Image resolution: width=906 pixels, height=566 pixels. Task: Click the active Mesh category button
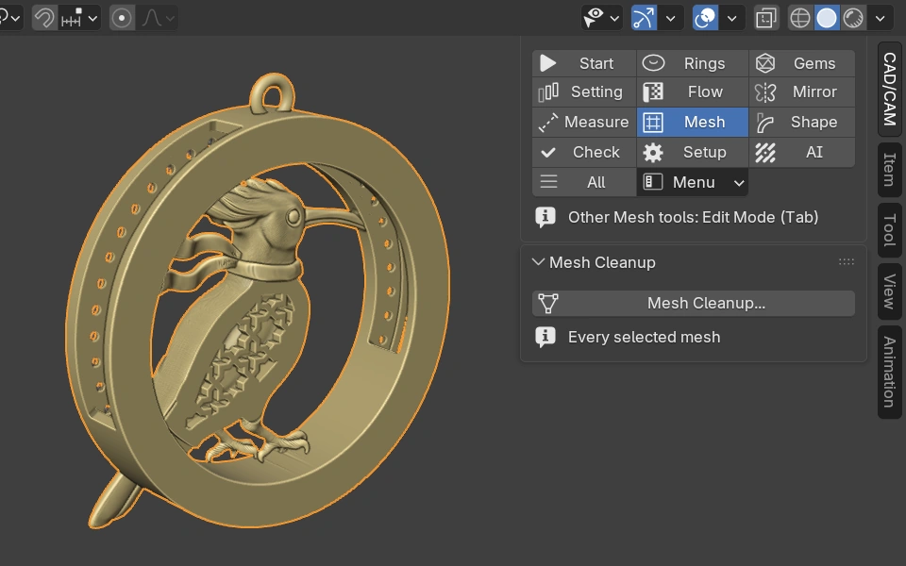(692, 122)
